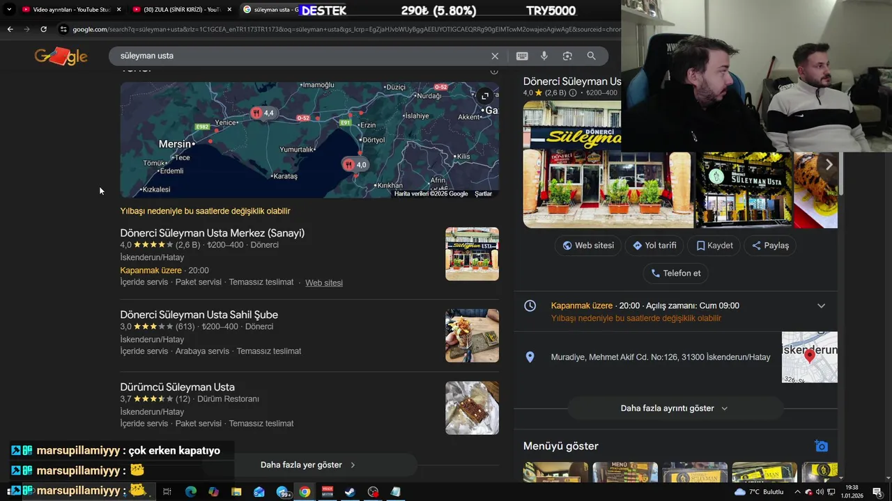Open Merkez (Sanayi) storefront thumbnail
The width and height of the screenshot is (892, 501).
coord(472,254)
